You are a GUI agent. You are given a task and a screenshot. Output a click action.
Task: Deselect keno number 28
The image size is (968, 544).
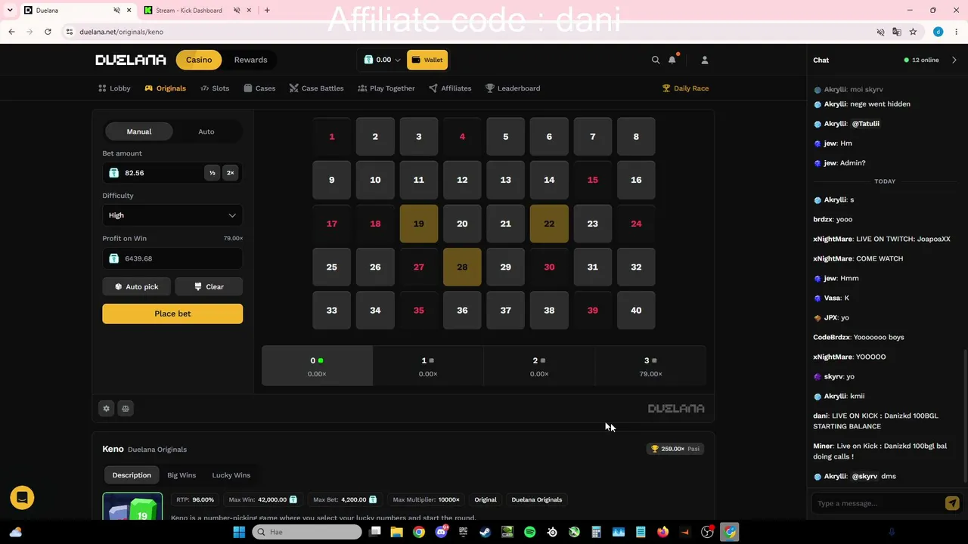tap(462, 267)
